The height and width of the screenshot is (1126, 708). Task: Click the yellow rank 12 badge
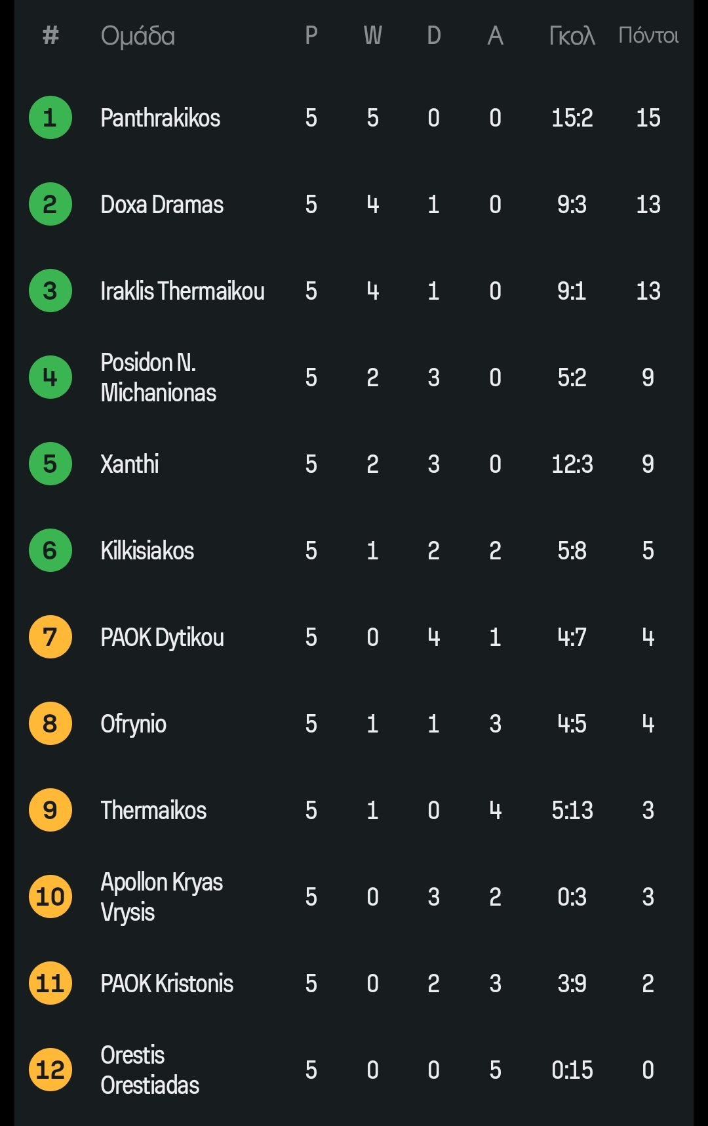tap(50, 1070)
